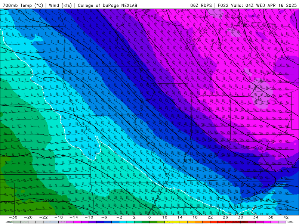The height and width of the screenshot is (224, 299).
Task: Click the '18' legend value
Action: pyautogui.click(x=195, y=217)
